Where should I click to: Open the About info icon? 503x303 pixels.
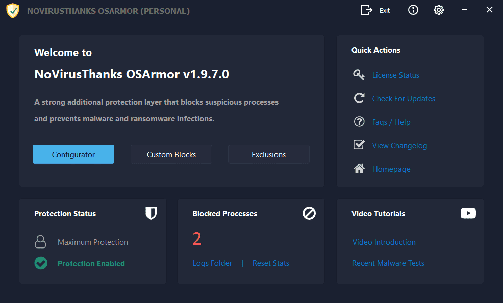click(413, 10)
